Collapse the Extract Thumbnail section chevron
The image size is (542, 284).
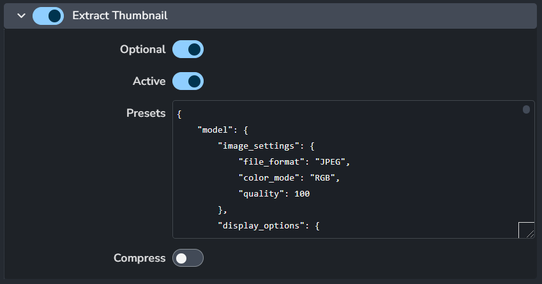21,15
